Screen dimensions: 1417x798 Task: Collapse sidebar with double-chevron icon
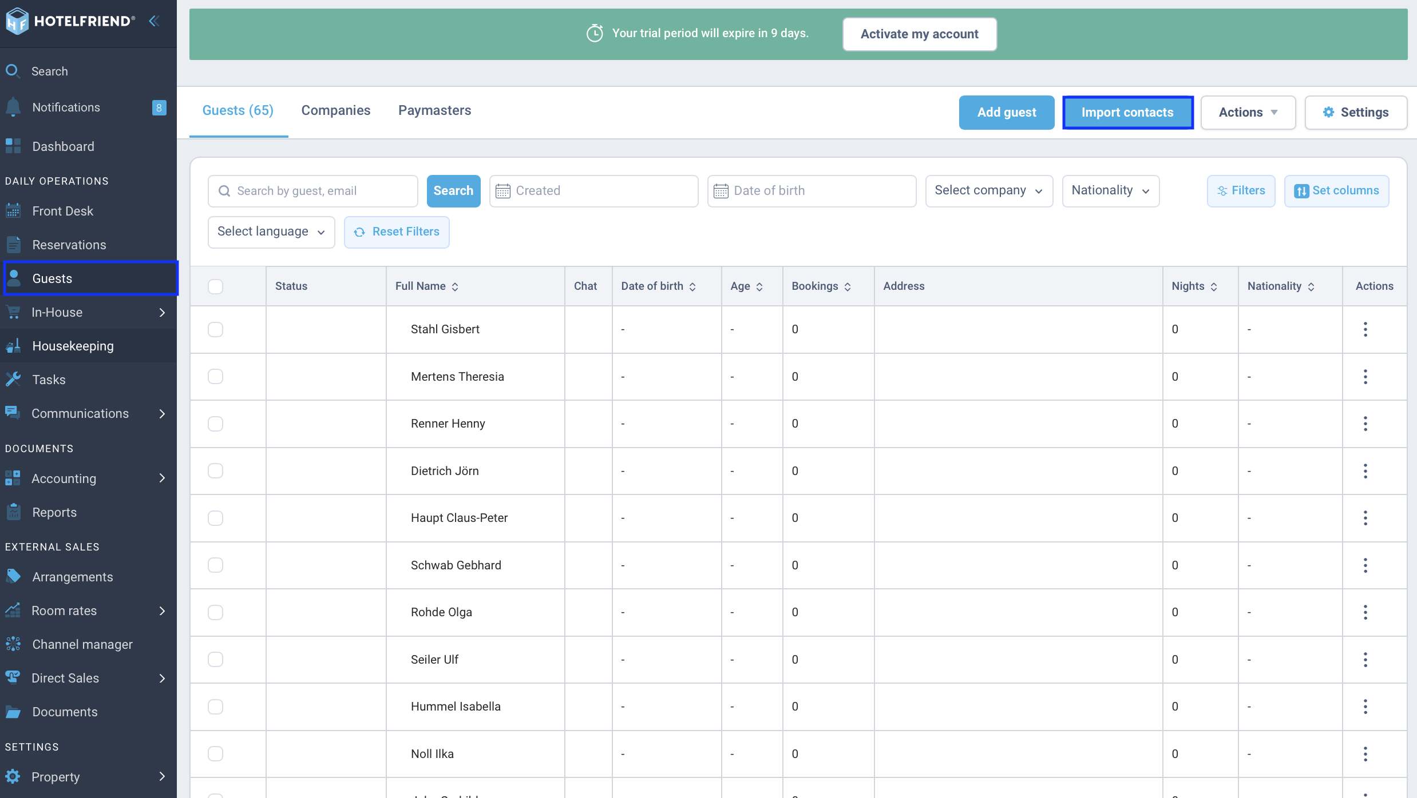tap(153, 22)
